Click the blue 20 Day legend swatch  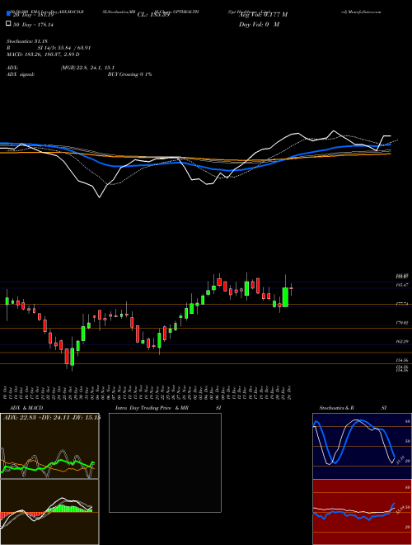click(9, 14)
